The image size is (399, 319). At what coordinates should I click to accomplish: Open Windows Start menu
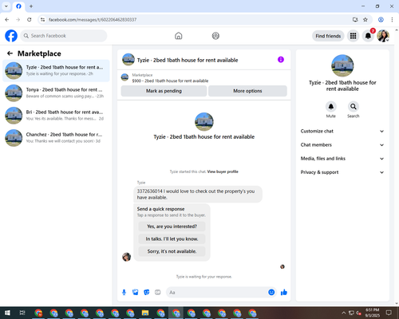(x=7, y=313)
